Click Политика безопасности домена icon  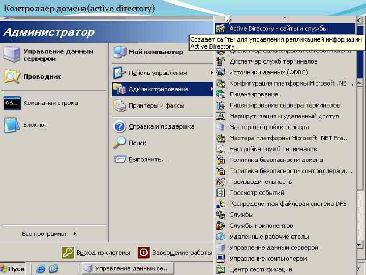pyautogui.click(x=221, y=160)
